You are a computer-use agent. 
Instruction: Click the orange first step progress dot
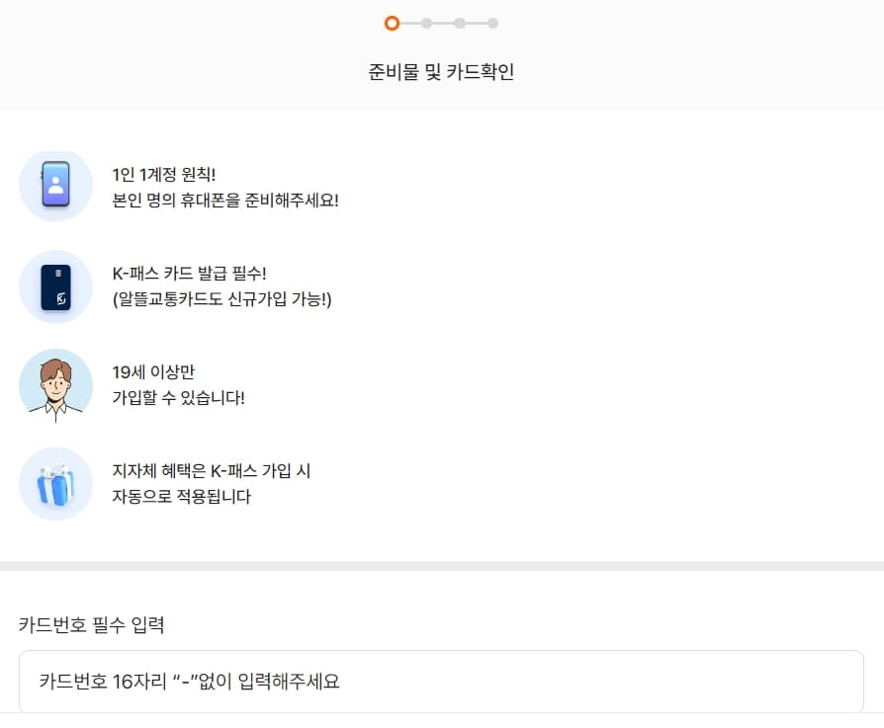coord(392,22)
